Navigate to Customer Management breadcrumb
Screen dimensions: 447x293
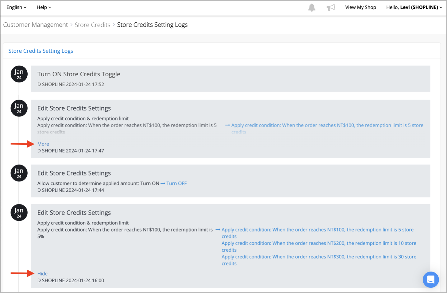click(35, 25)
